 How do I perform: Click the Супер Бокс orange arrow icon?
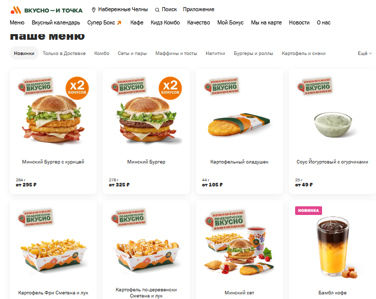click(x=119, y=22)
